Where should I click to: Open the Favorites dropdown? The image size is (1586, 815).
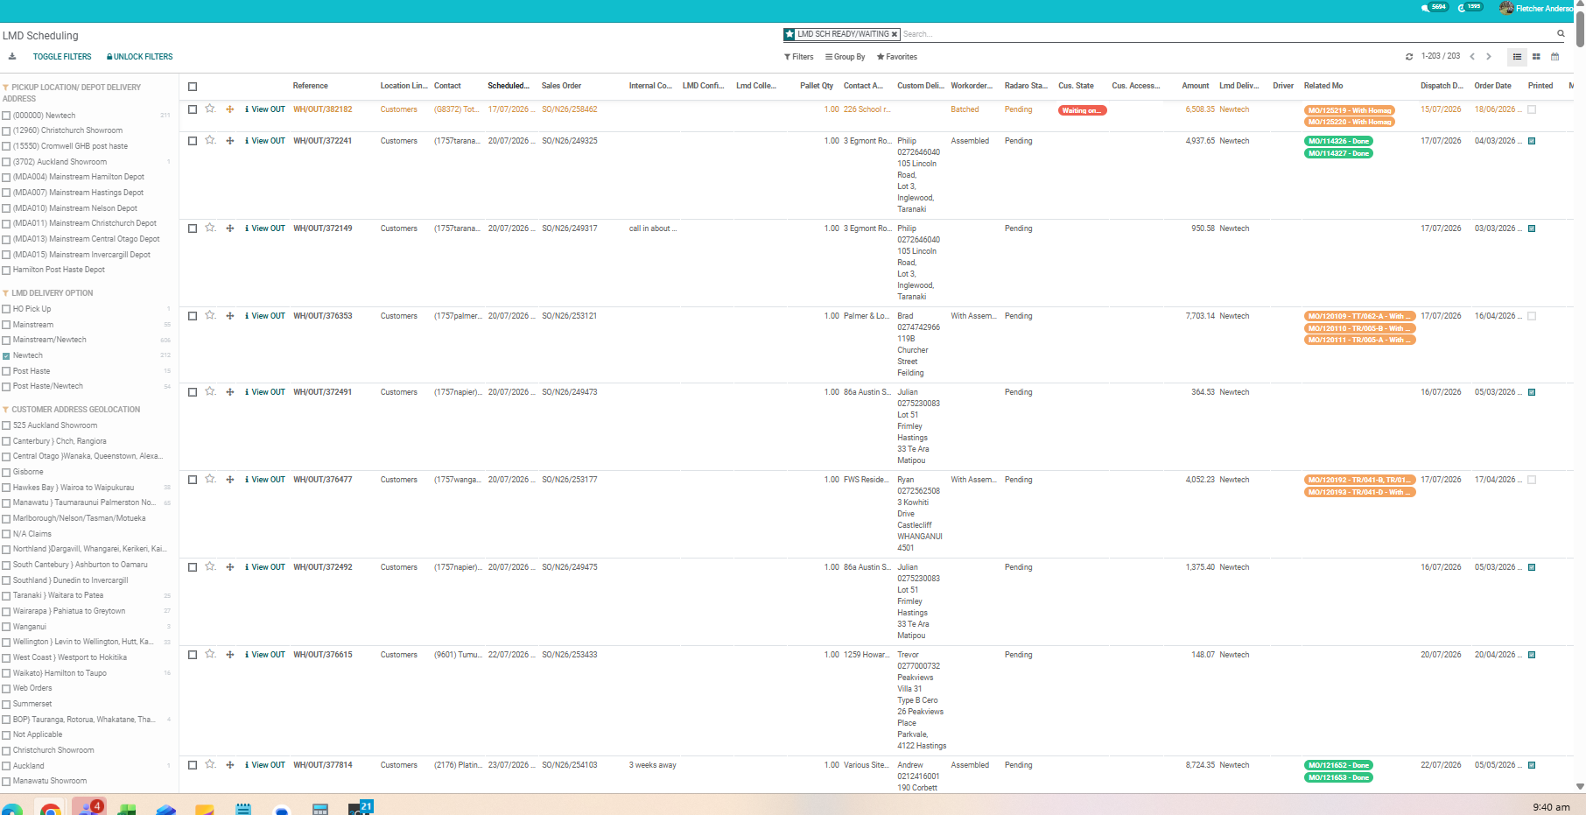coord(897,57)
